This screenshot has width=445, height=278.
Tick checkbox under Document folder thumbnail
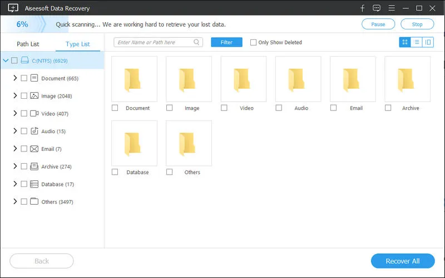click(115, 108)
